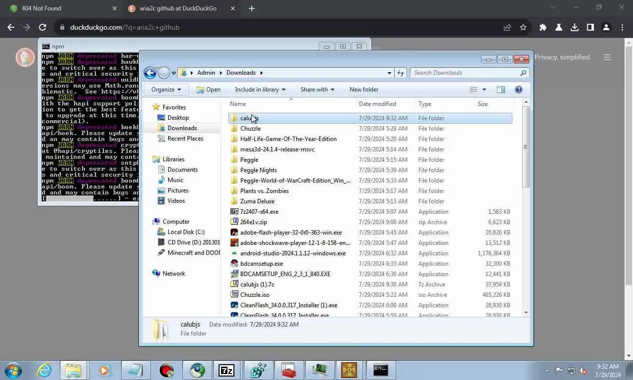Open Explorer help
The width and height of the screenshot is (633, 380).
(x=519, y=90)
